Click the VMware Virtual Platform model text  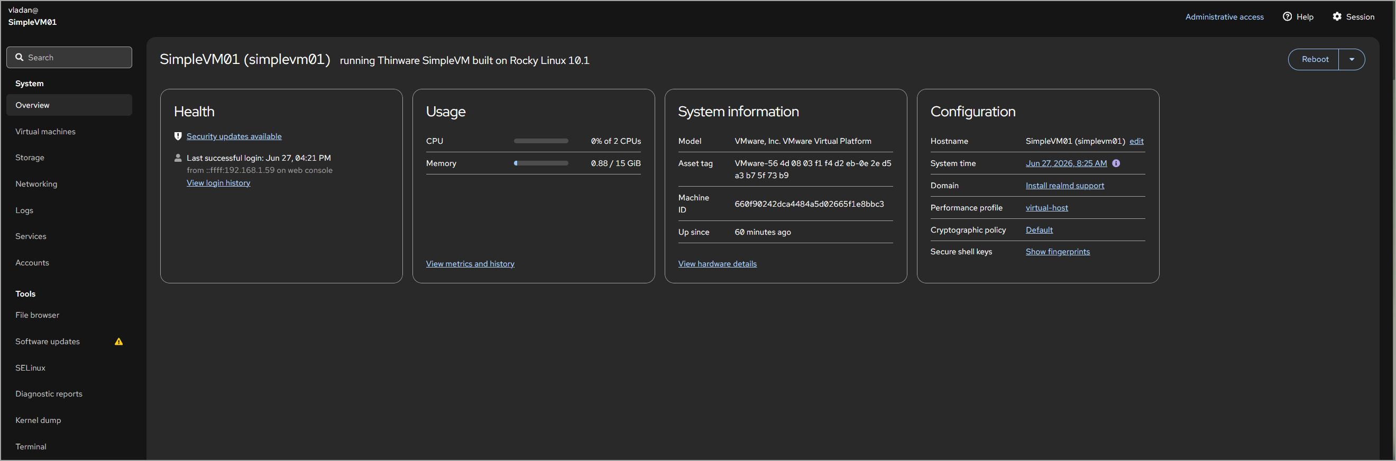coord(803,141)
